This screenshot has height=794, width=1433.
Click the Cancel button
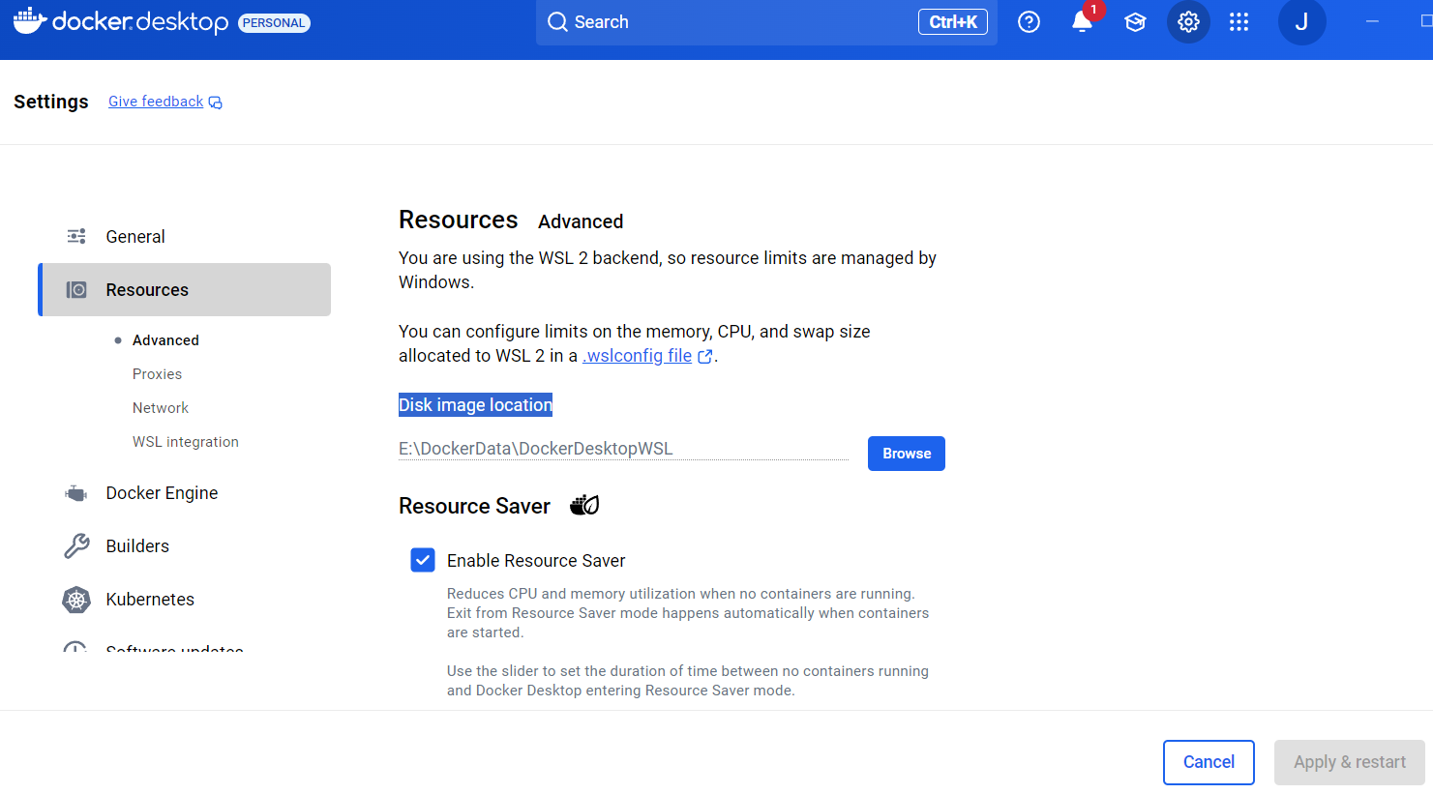[x=1209, y=762]
